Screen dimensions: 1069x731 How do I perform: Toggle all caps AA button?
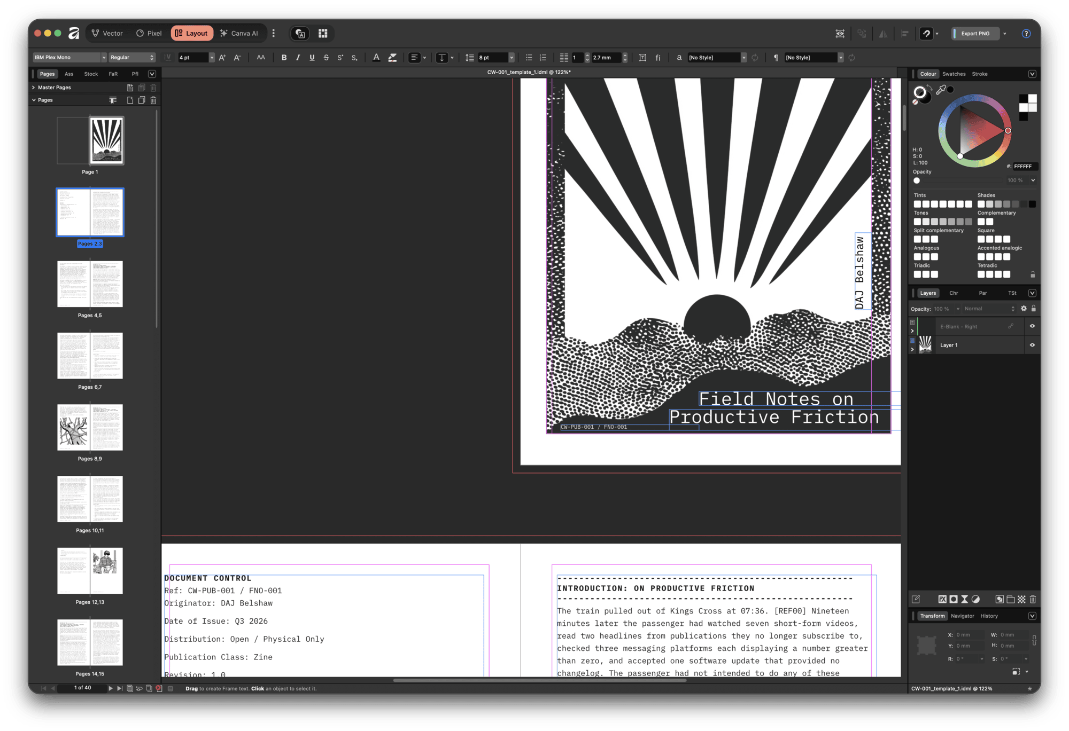pyautogui.click(x=261, y=58)
